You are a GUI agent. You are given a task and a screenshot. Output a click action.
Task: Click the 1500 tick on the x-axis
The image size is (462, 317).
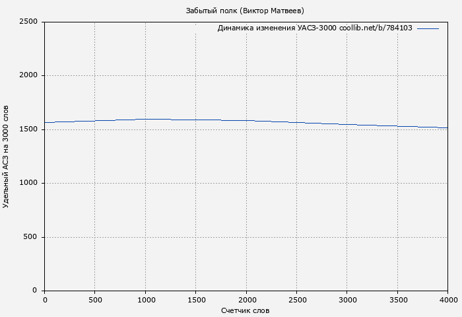point(195,300)
